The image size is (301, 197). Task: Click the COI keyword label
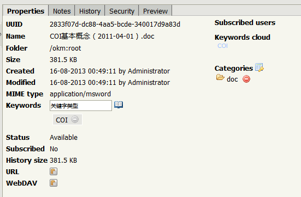click(x=62, y=120)
